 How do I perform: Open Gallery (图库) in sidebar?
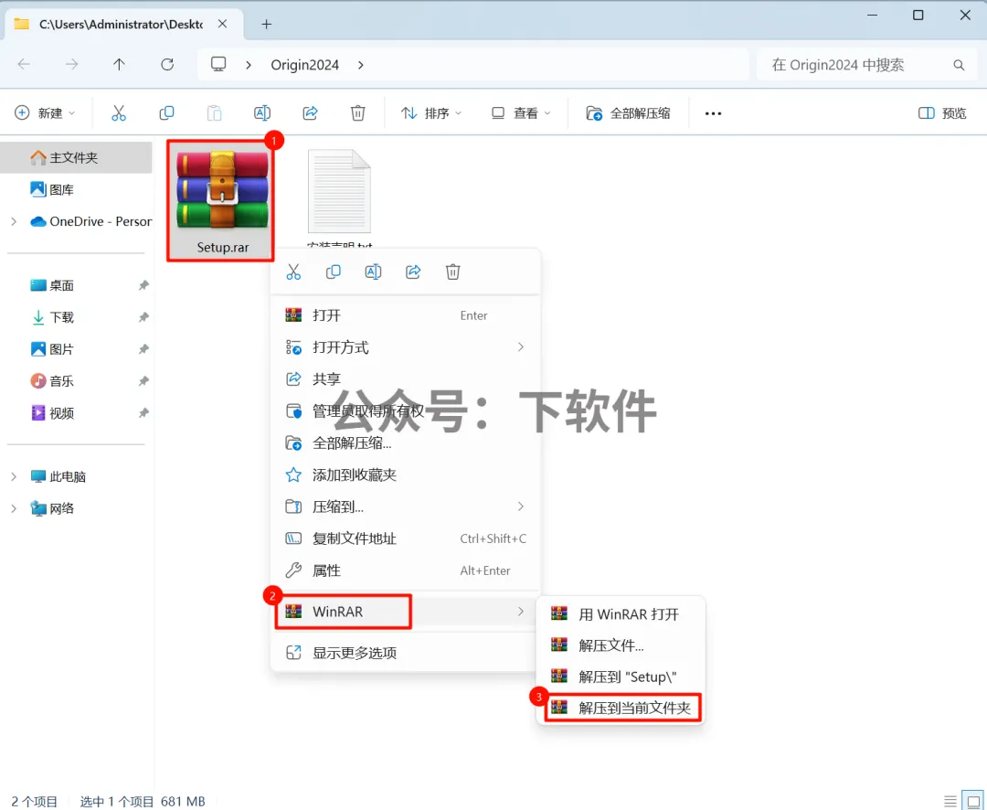pyautogui.click(x=76, y=189)
